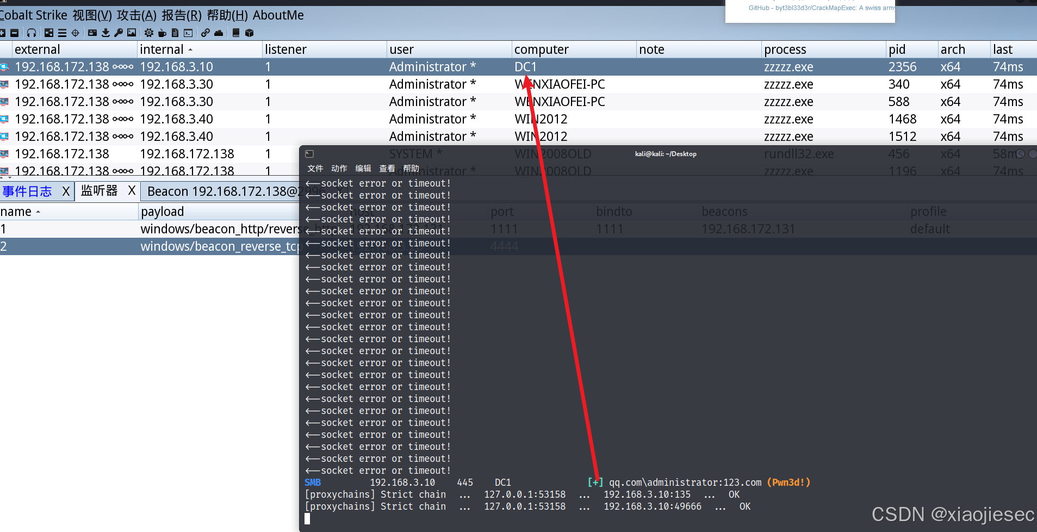This screenshot has width=1037, height=532.
Task: Open the 视图(V) menu
Action: (x=92, y=15)
